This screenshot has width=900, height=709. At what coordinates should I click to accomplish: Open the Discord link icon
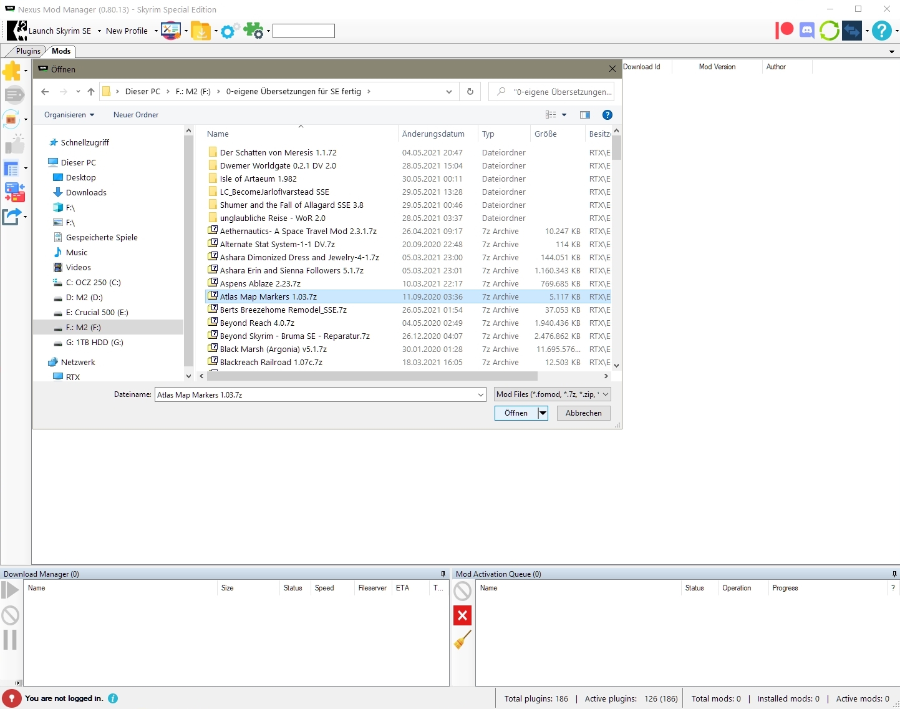[806, 30]
